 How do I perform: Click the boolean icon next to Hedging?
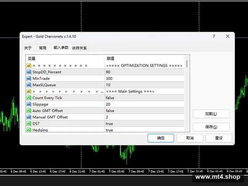tap(29, 130)
